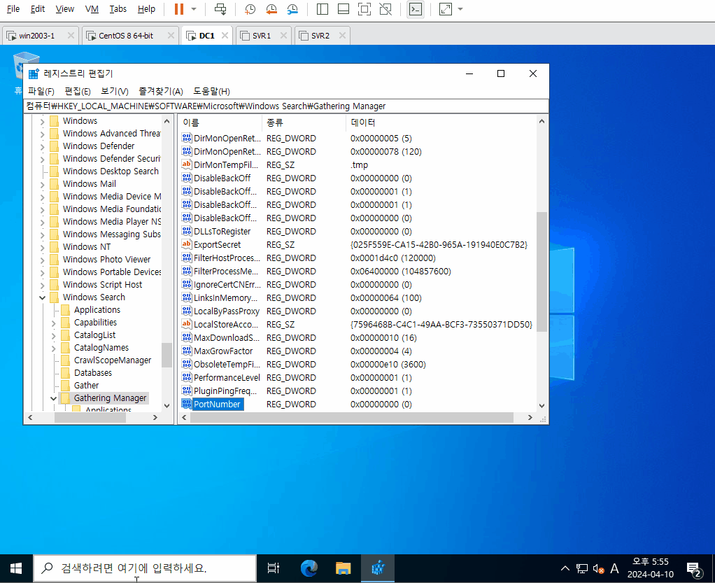
Task: Select the DirMonTempFil... string value icon
Action: [187, 164]
